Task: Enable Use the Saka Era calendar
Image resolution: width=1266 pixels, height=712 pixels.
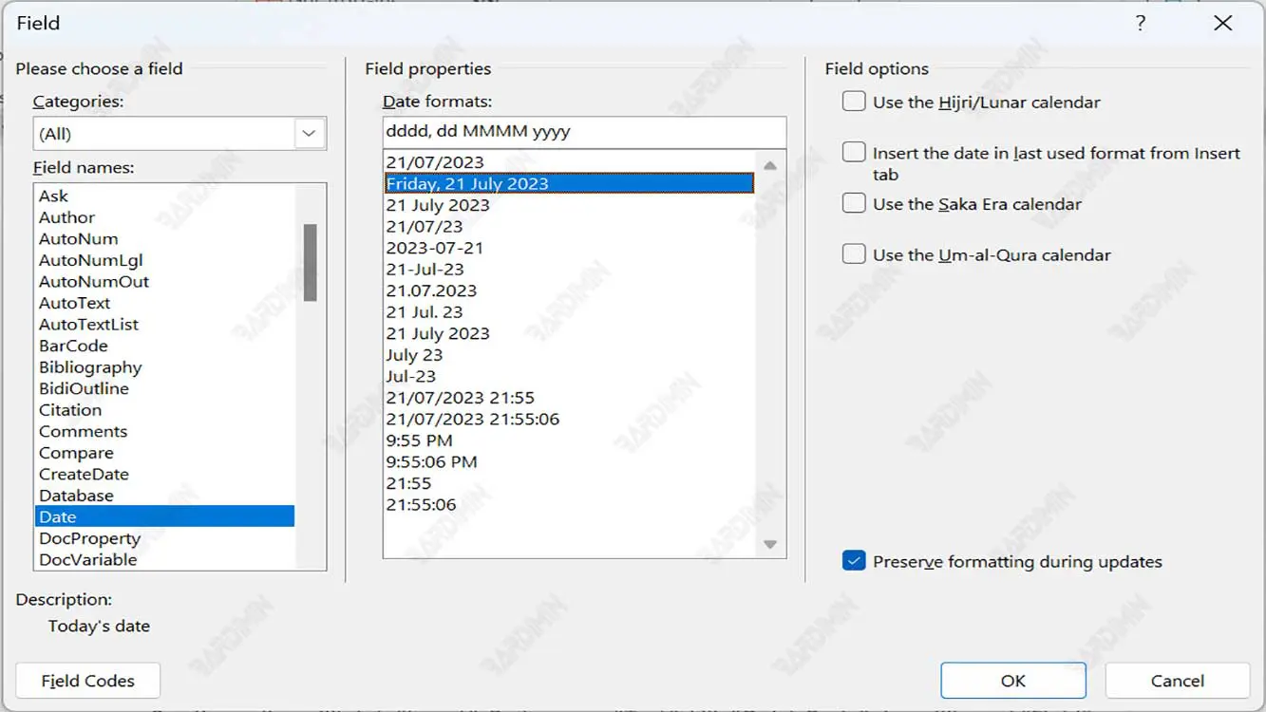Action: [x=854, y=202]
